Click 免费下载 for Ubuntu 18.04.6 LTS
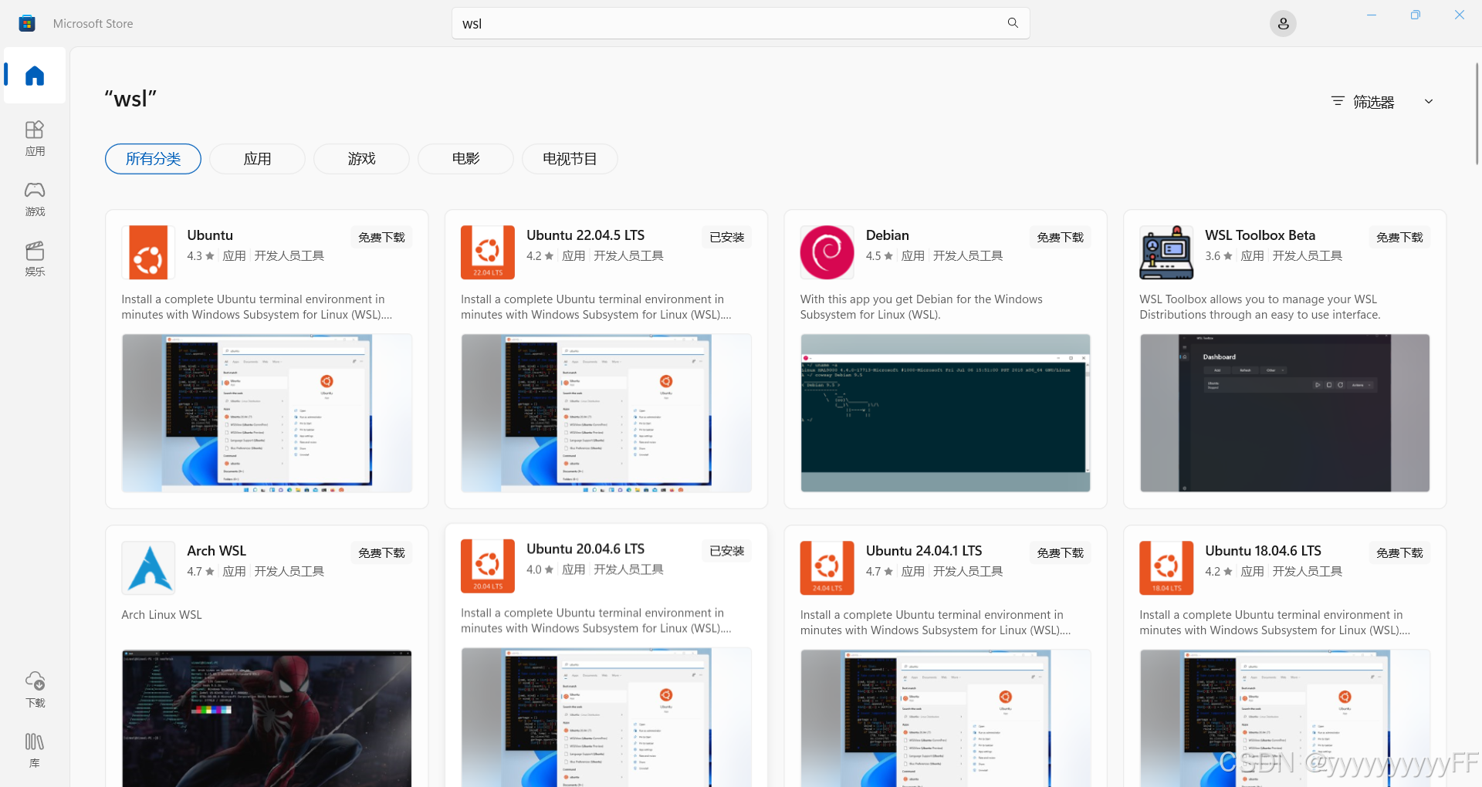This screenshot has width=1482, height=787. tap(1399, 553)
